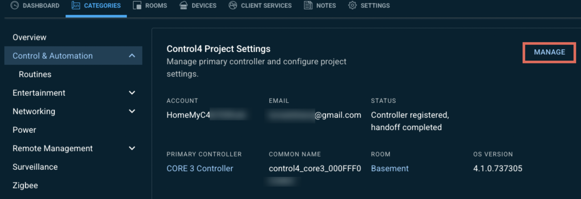
Task: Open the Notes tab
Action: coord(320,5)
